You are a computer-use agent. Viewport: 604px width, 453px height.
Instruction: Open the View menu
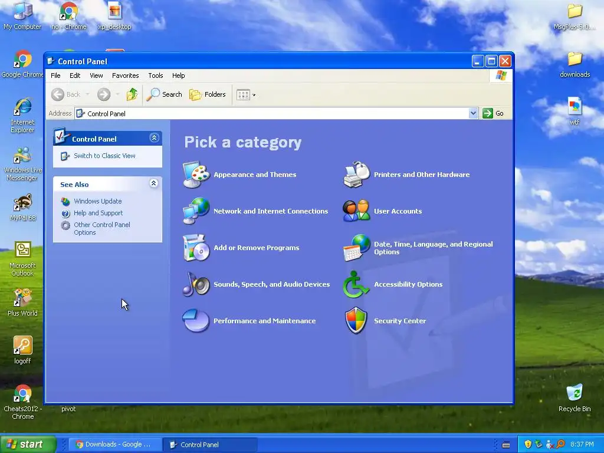[96, 75]
